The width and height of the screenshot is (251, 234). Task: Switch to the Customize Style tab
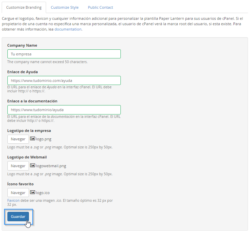pos(65,7)
